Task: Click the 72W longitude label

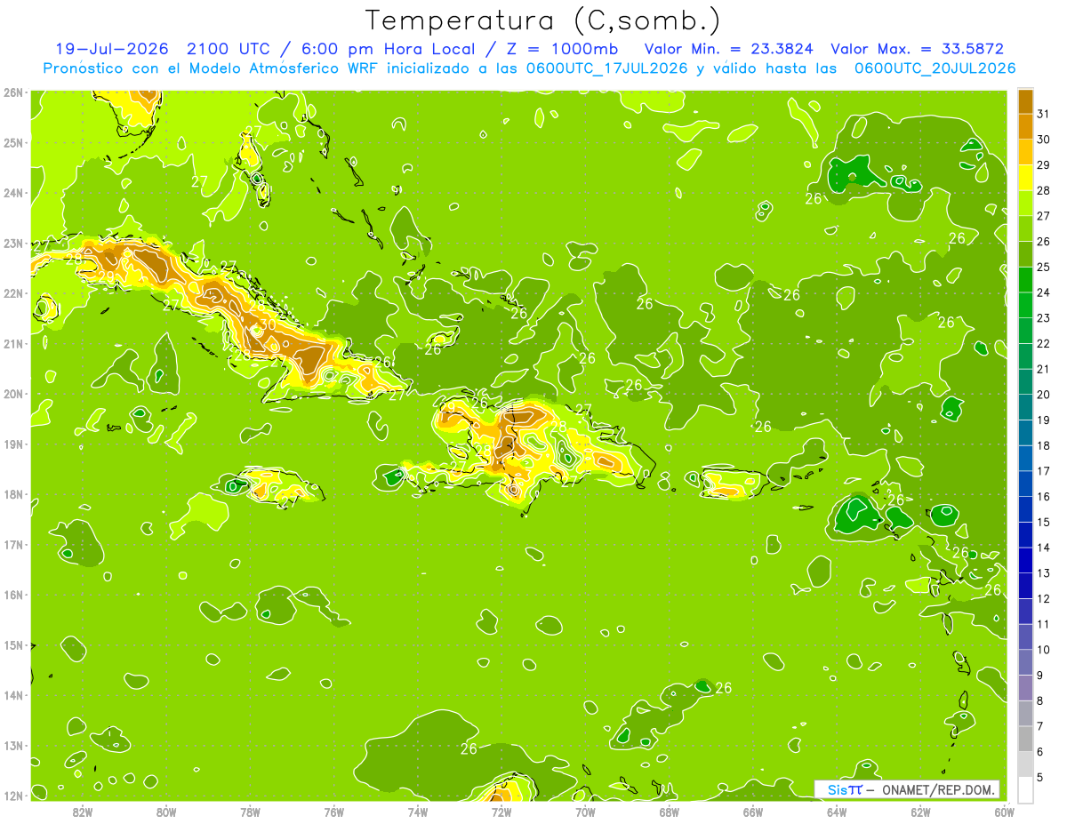Action: coord(501,811)
